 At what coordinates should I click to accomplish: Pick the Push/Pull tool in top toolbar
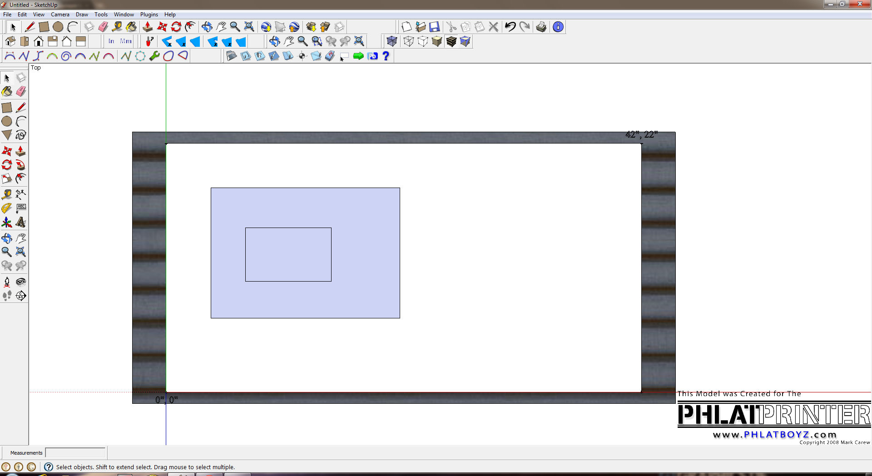coord(147,27)
